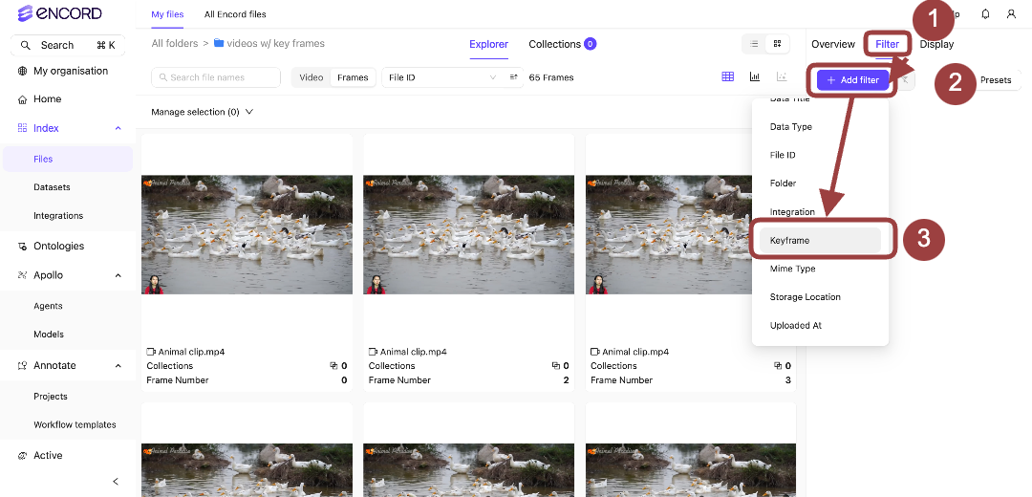Open the frame 0 thumbnail

[247, 234]
